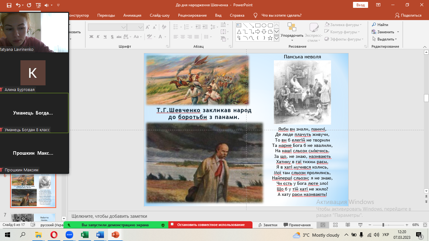429x241 pixels.
Task: Click the Fit Slide to Window icon
Action: click(x=424, y=225)
